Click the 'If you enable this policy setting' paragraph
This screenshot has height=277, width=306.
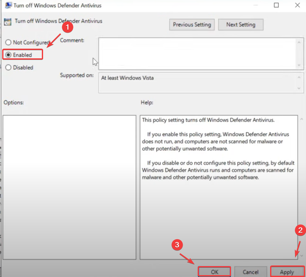[215, 141]
